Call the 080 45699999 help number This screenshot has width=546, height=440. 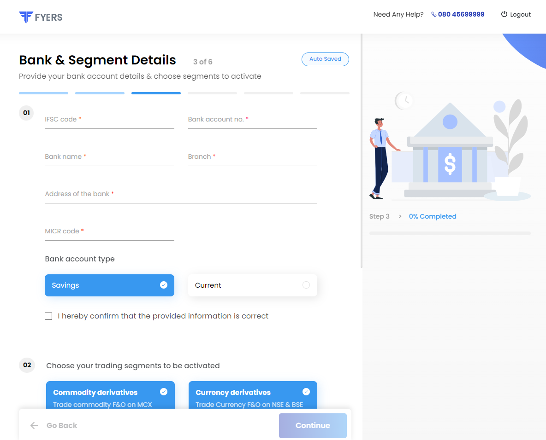461,14
